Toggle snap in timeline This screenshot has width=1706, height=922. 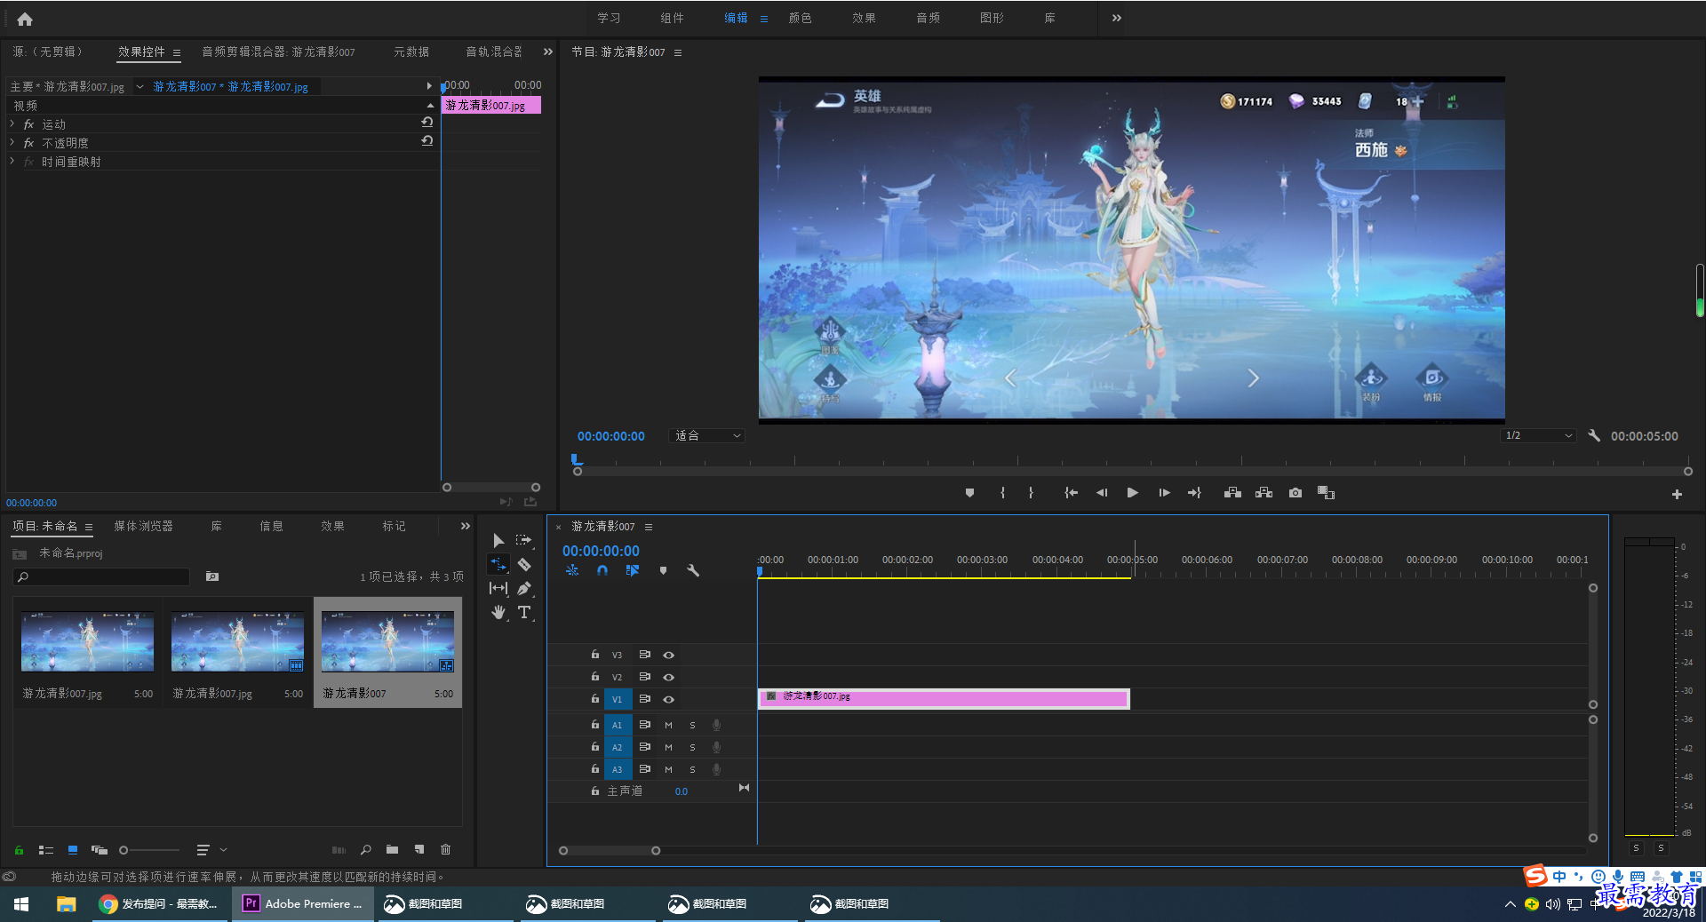pyautogui.click(x=602, y=570)
